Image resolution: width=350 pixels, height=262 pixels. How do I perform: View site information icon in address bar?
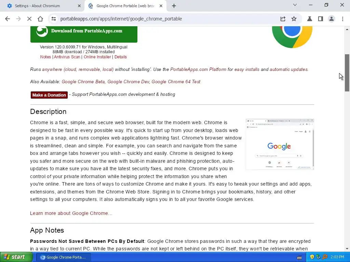54,19
